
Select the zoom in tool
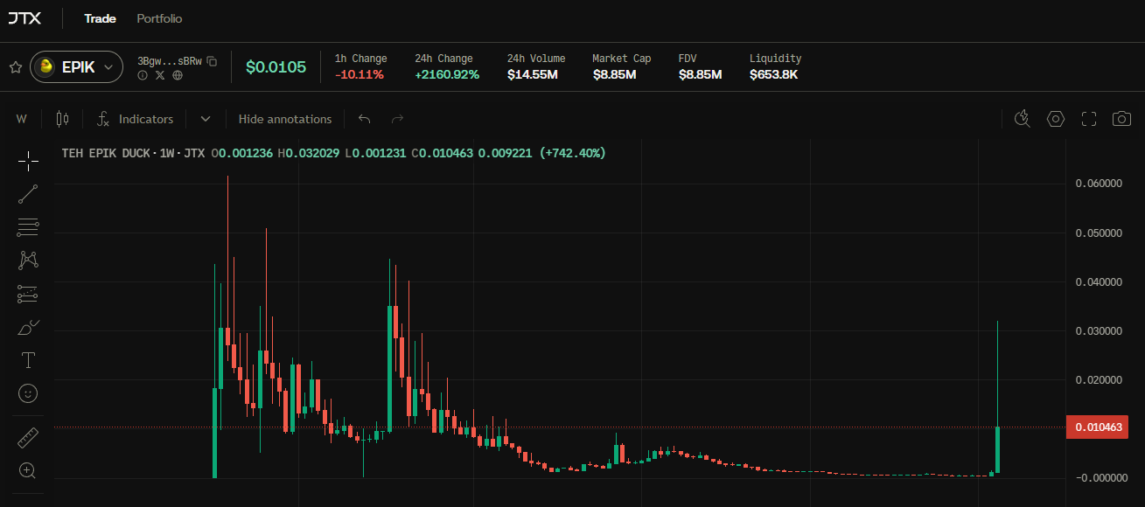tap(28, 470)
